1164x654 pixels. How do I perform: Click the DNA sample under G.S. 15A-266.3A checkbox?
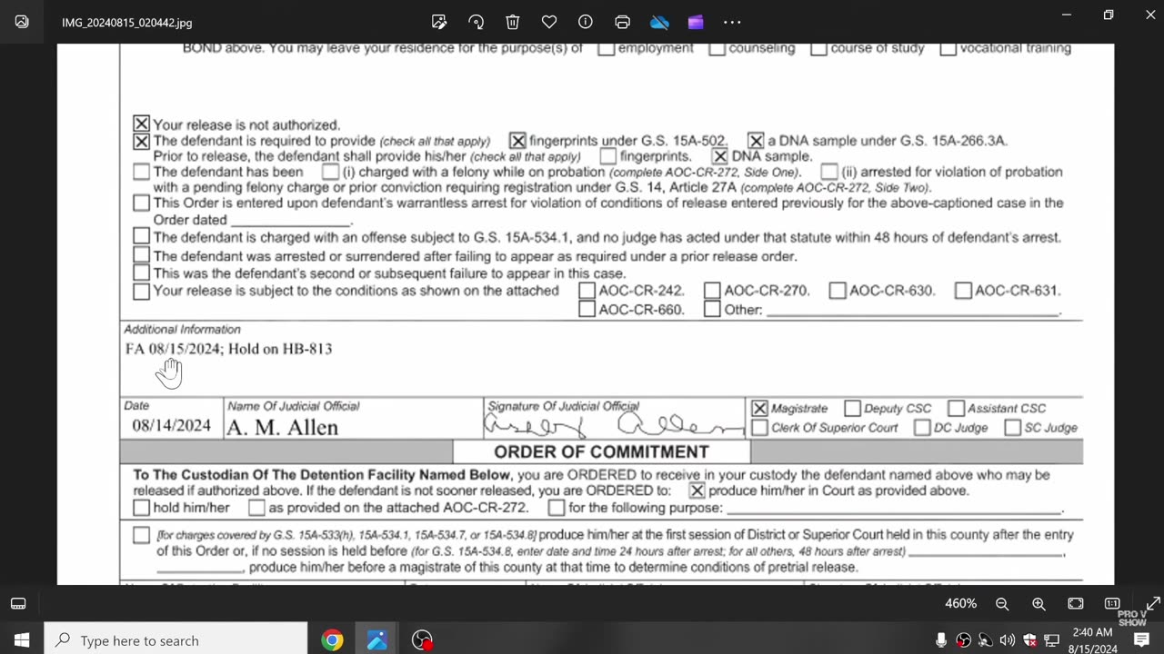(x=756, y=141)
